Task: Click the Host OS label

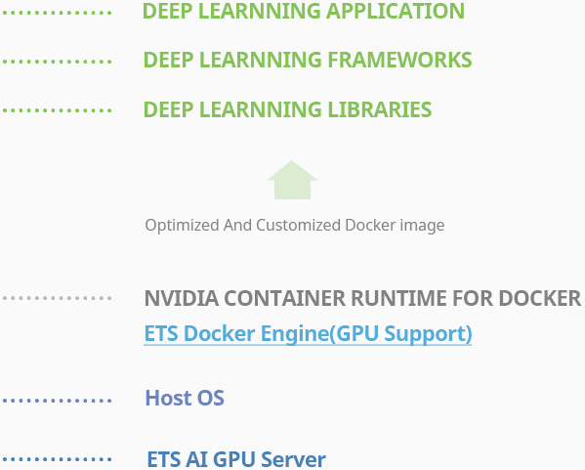Action: [185, 398]
